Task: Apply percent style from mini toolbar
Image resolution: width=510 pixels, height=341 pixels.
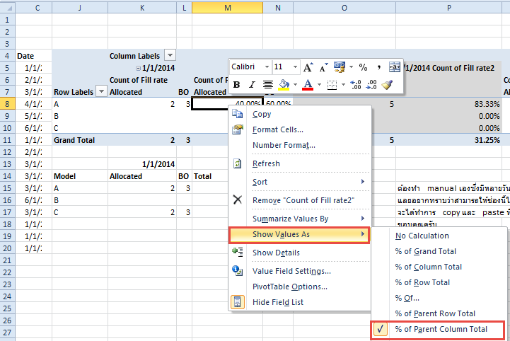Action: 363,67
